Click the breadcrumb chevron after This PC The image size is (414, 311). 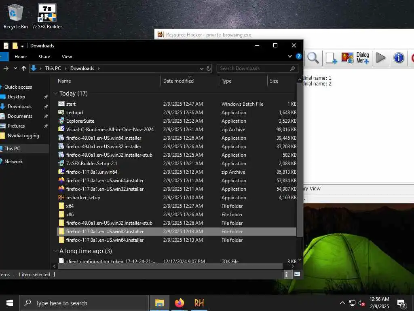click(x=66, y=68)
